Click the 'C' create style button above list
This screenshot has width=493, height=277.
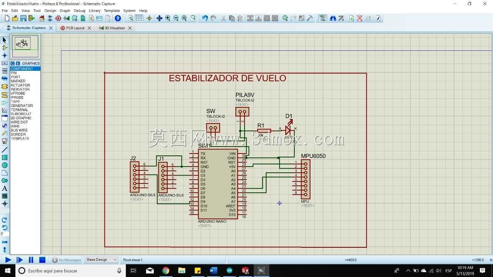coord(13,63)
